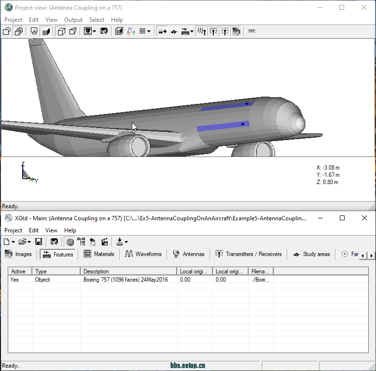Click the refresh arrows icon in Main window toolbar

coord(54,242)
